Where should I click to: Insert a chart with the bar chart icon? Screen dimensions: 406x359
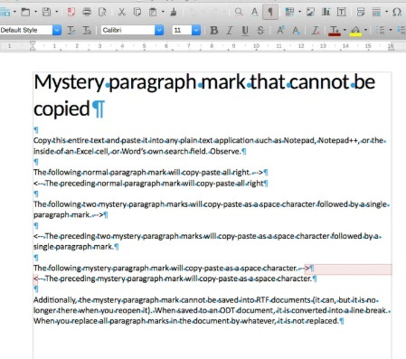pyautogui.click(x=326, y=12)
